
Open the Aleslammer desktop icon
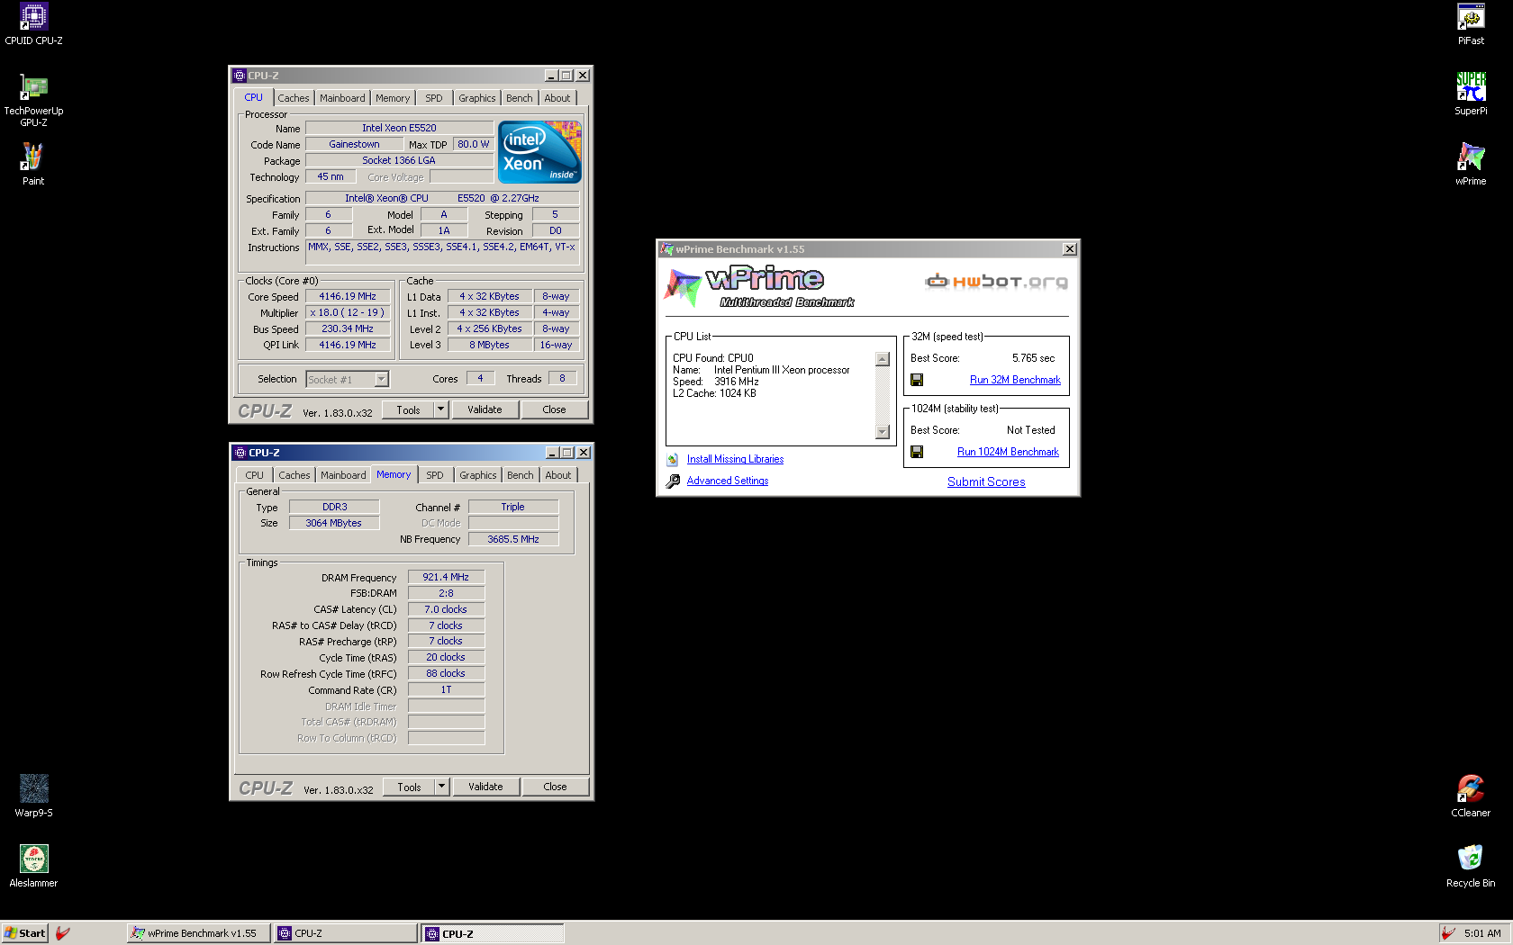(33, 866)
